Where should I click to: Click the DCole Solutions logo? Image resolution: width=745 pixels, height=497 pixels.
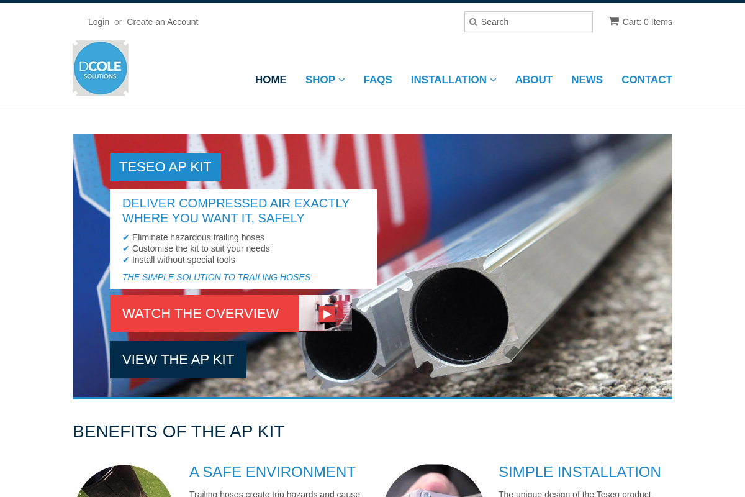point(100,68)
